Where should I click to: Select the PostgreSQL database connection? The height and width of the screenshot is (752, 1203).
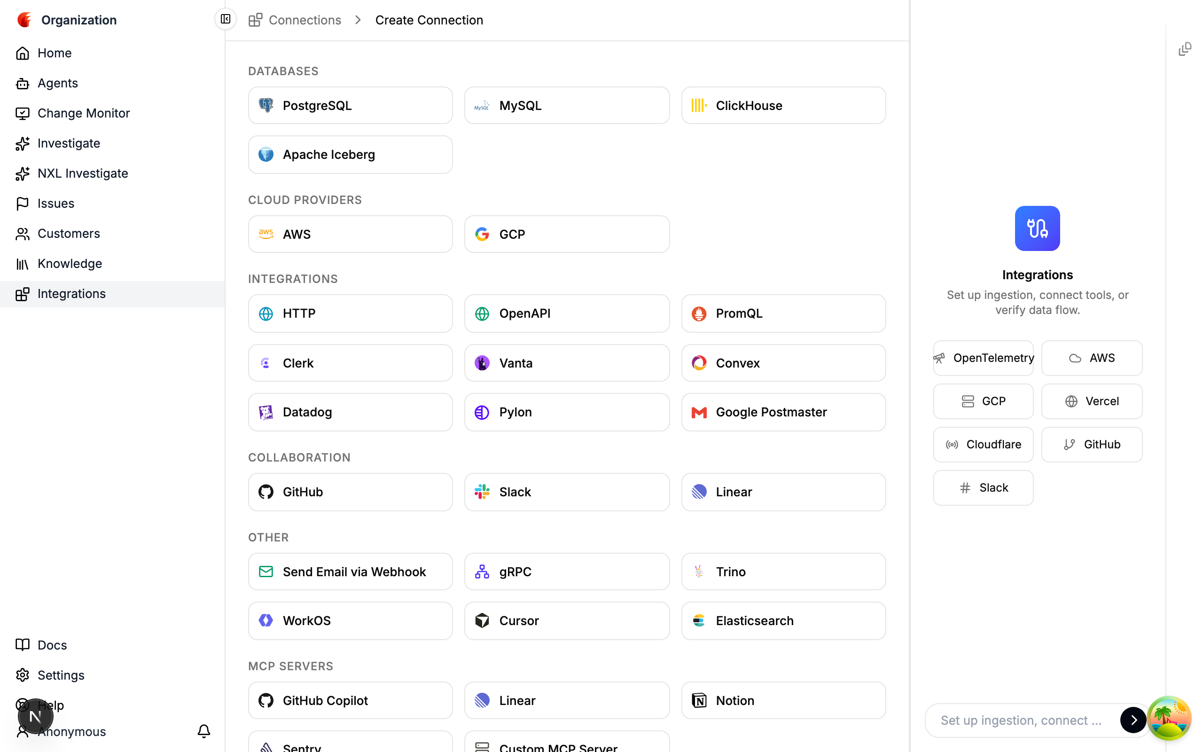350,105
